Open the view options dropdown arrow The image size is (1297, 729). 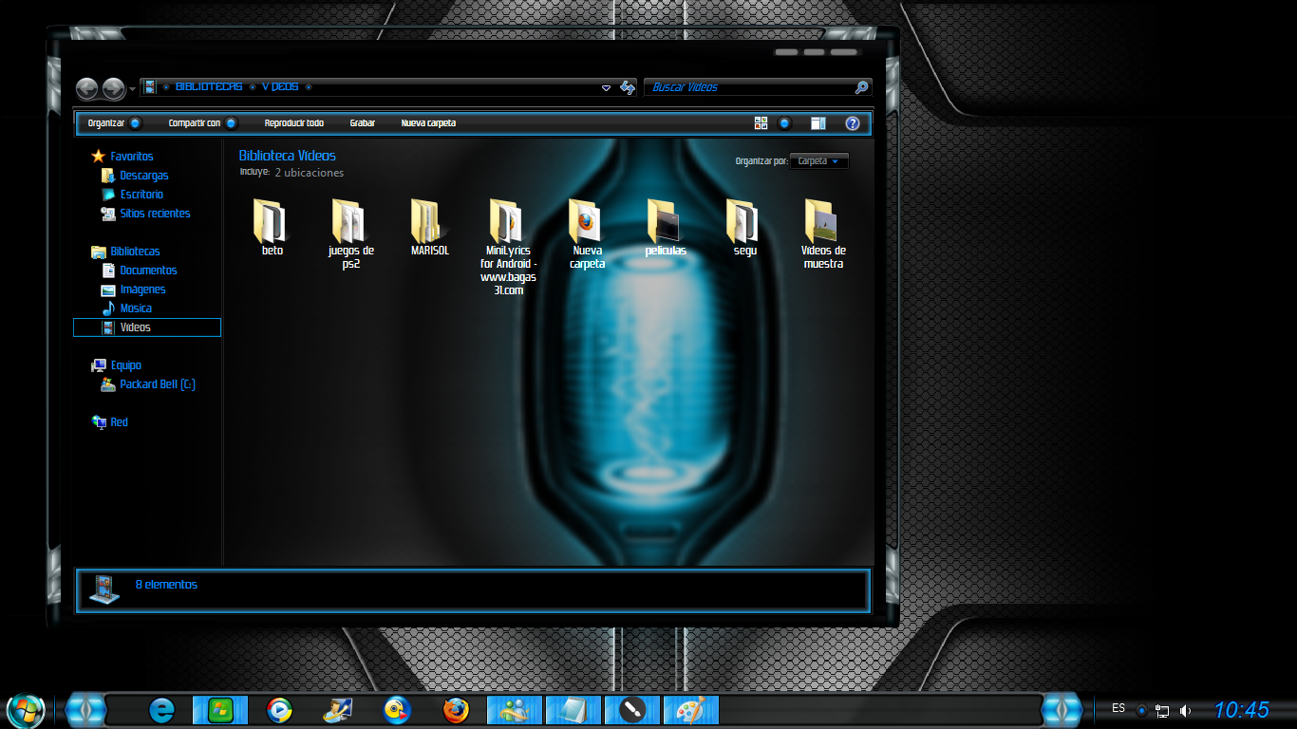click(x=784, y=123)
